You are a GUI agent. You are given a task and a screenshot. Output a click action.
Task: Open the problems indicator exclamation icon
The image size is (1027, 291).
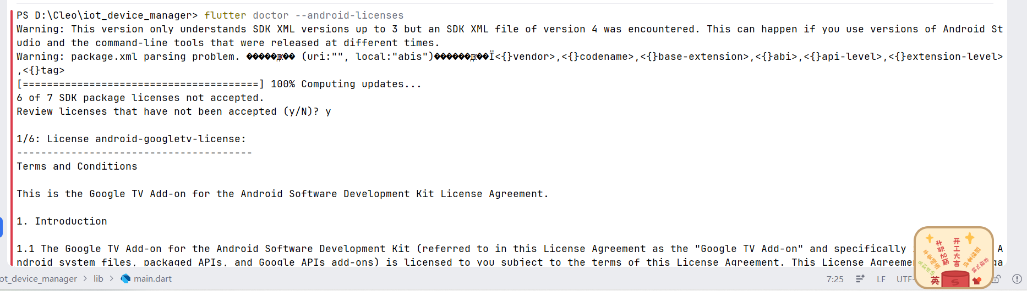tap(1017, 279)
